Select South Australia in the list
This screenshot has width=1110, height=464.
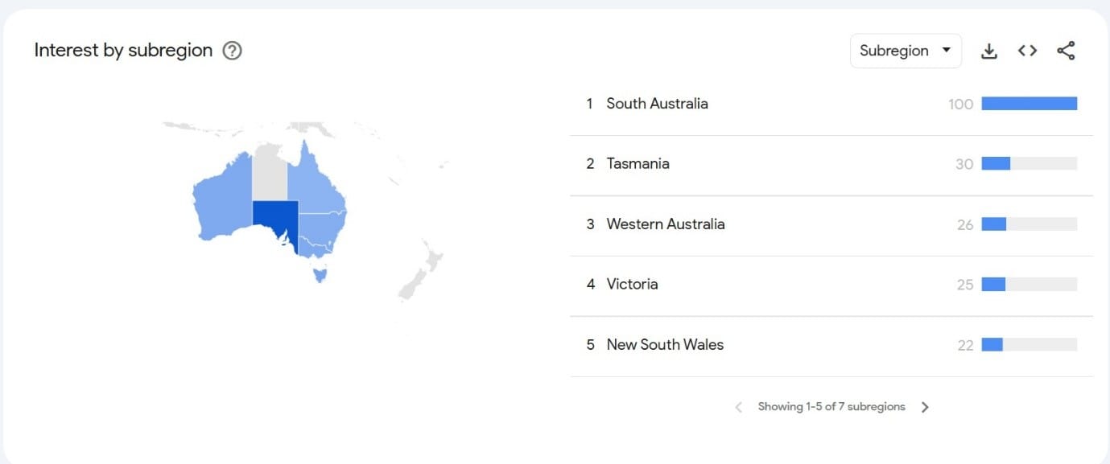pos(831,104)
